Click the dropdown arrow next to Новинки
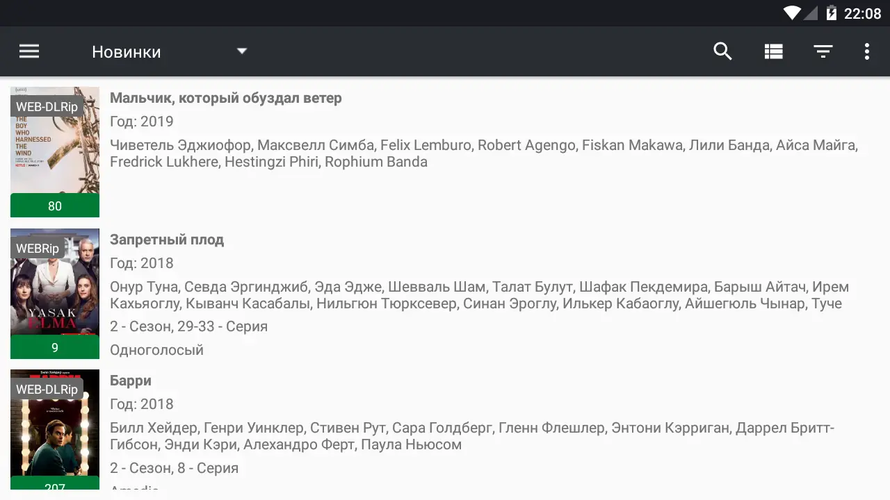 (x=242, y=51)
